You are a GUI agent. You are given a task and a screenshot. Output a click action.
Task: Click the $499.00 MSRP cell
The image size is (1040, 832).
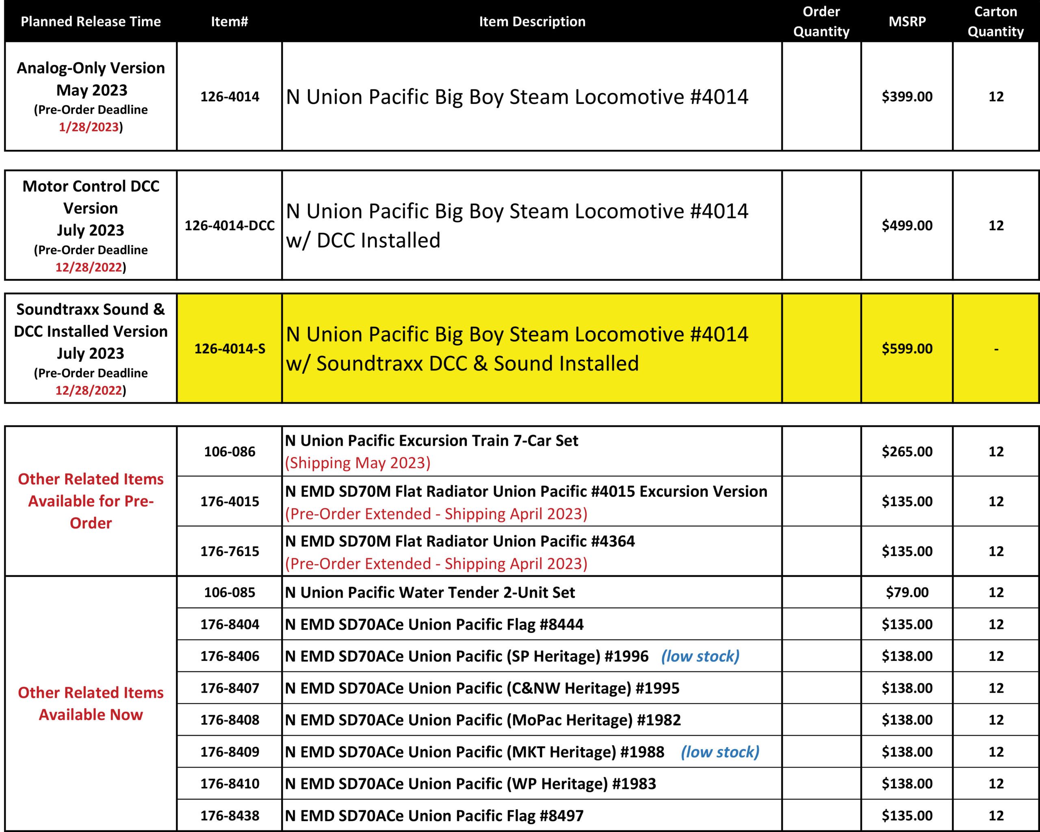(907, 225)
